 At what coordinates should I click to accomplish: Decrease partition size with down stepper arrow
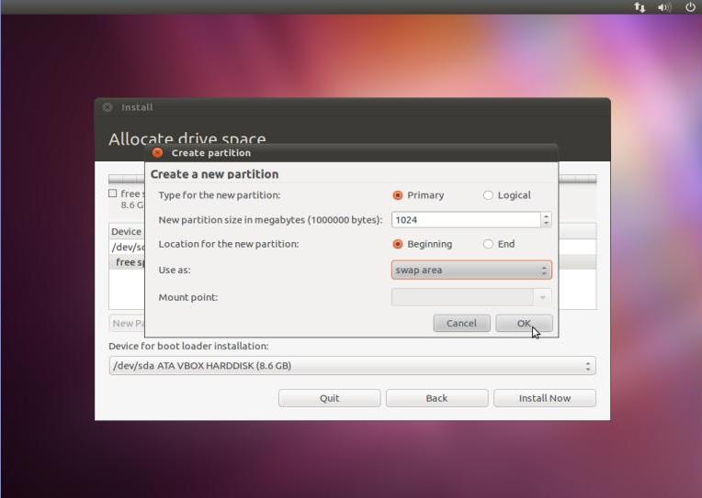(x=546, y=223)
